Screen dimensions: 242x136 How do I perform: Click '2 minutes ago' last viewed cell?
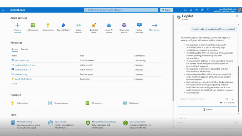pyautogui.click(x=140, y=61)
